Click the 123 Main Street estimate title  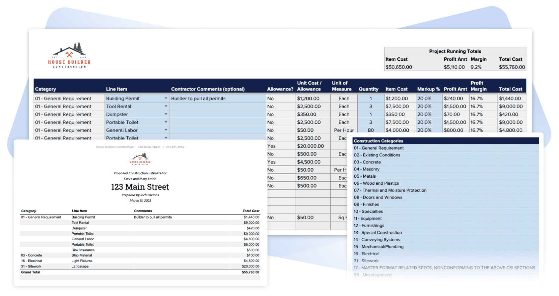click(140, 187)
